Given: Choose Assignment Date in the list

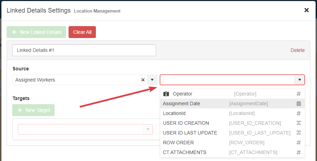Looking at the screenshot, I should coord(181,103).
